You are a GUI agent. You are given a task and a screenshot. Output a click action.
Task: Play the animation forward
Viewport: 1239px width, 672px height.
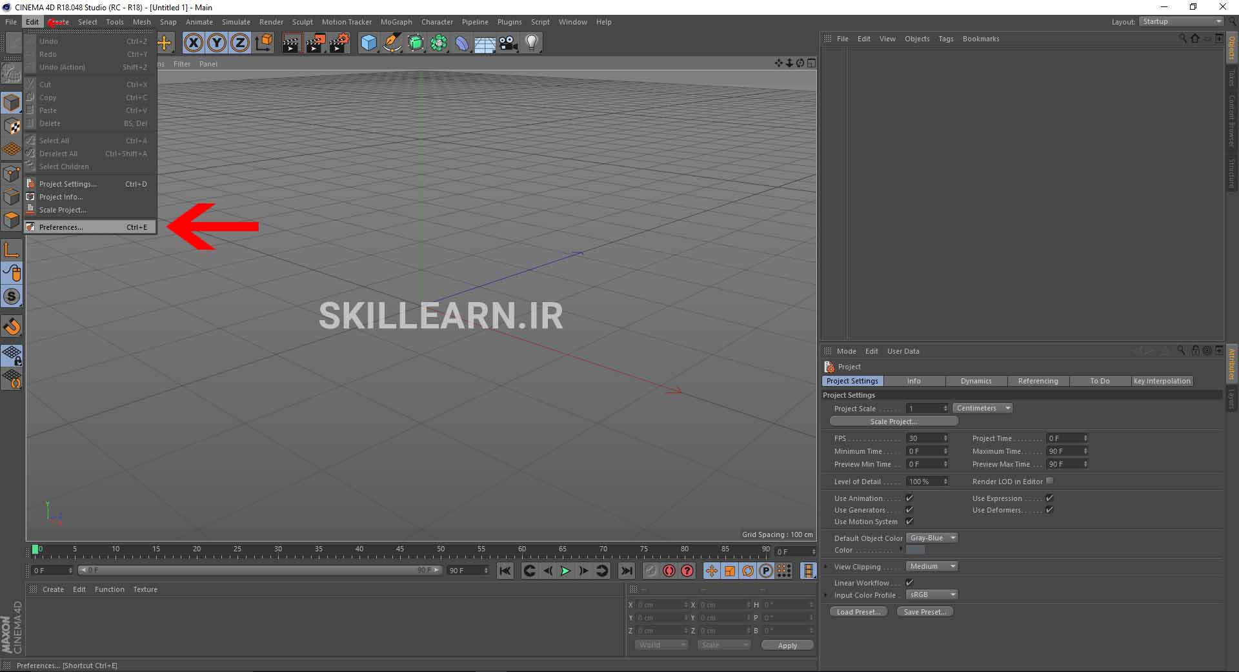click(x=565, y=571)
